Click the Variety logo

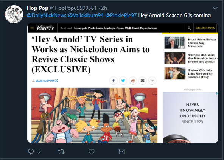pyautogui.click(x=45, y=28)
